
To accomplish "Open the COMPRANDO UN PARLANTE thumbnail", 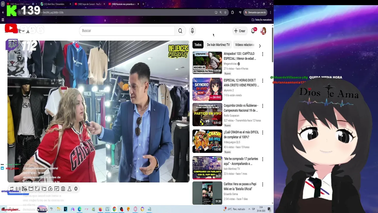I will pyautogui.click(x=207, y=168).
